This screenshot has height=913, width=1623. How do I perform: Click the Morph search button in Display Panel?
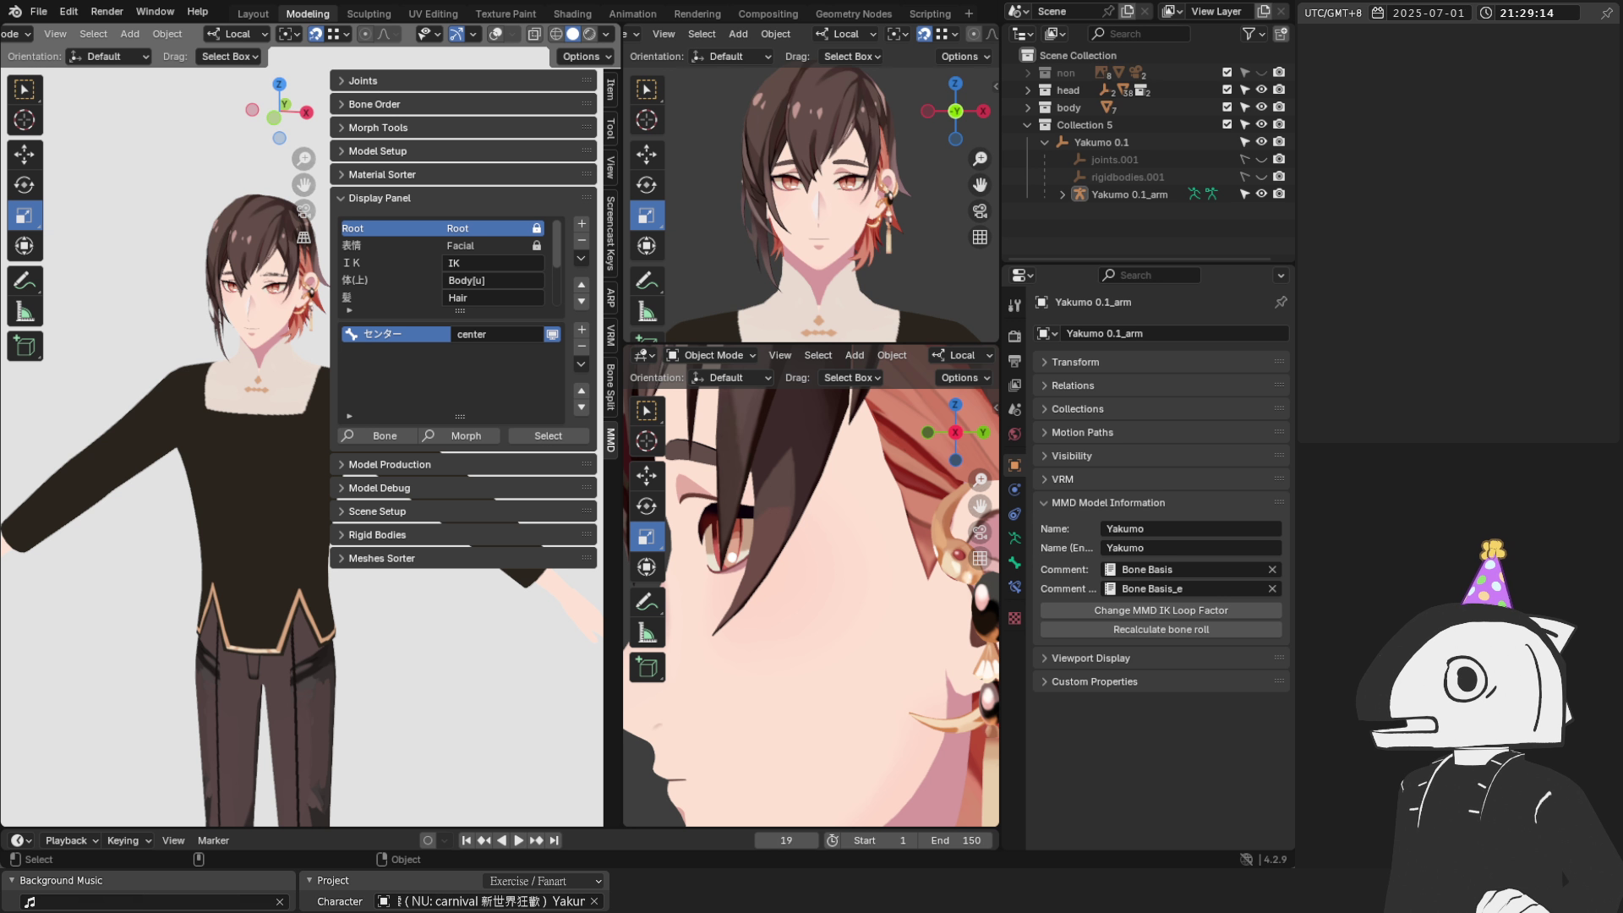pyautogui.click(x=462, y=436)
